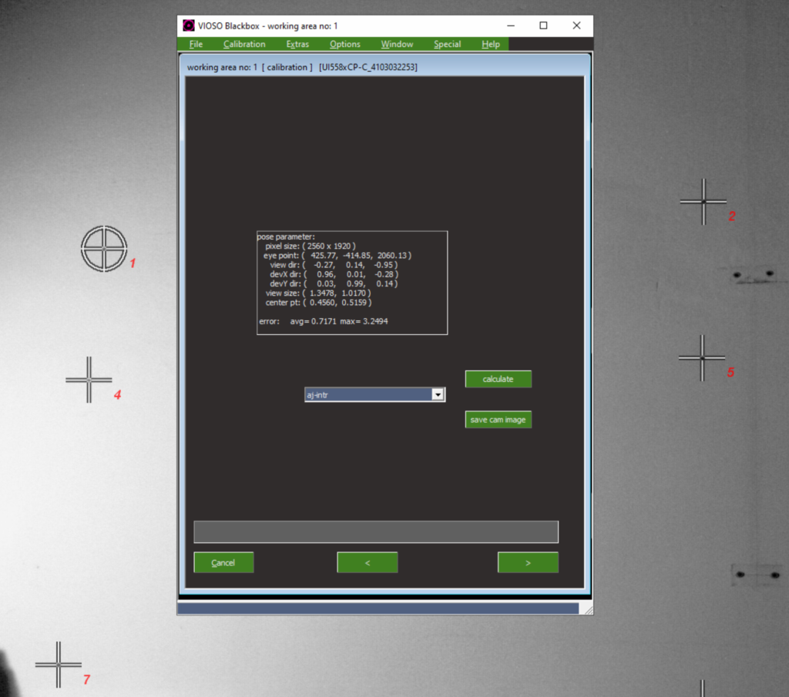Open the Options menu

pyautogui.click(x=344, y=44)
